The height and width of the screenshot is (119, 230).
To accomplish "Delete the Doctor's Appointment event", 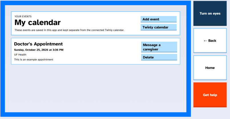I will (159, 57).
